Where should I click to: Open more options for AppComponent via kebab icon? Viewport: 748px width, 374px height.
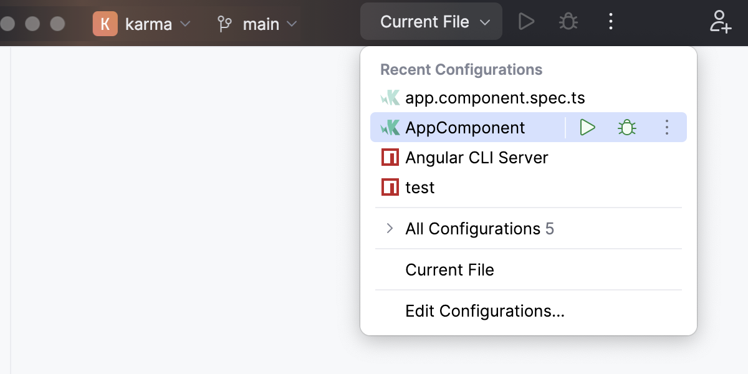666,127
